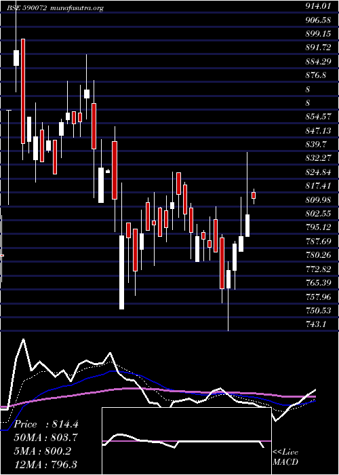Pick the 876.8 price axis value
Viewport: 339px width, 475px height.
315,75
